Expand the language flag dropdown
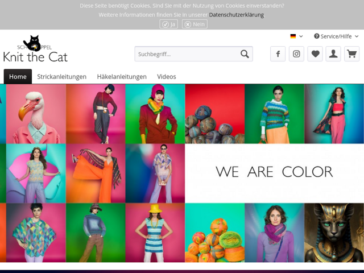The image size is (364, 273). (296, 36)
